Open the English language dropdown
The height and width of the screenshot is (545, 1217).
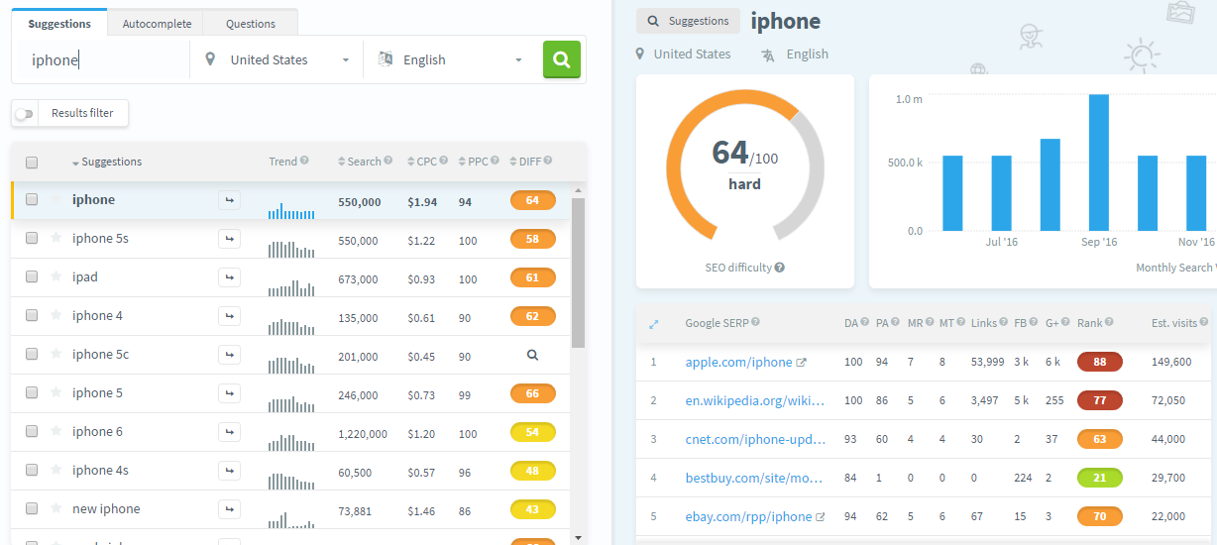[x=451, y=60]
